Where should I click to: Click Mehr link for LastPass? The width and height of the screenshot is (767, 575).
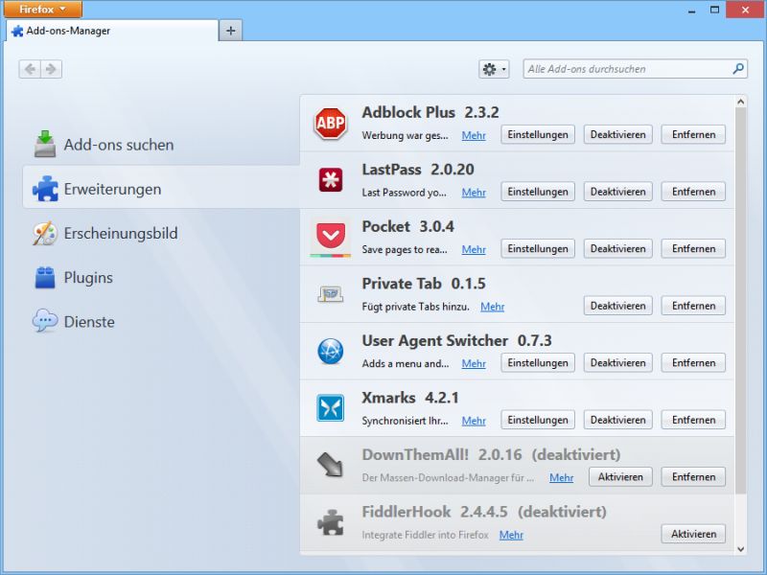(x=474, y=193)
